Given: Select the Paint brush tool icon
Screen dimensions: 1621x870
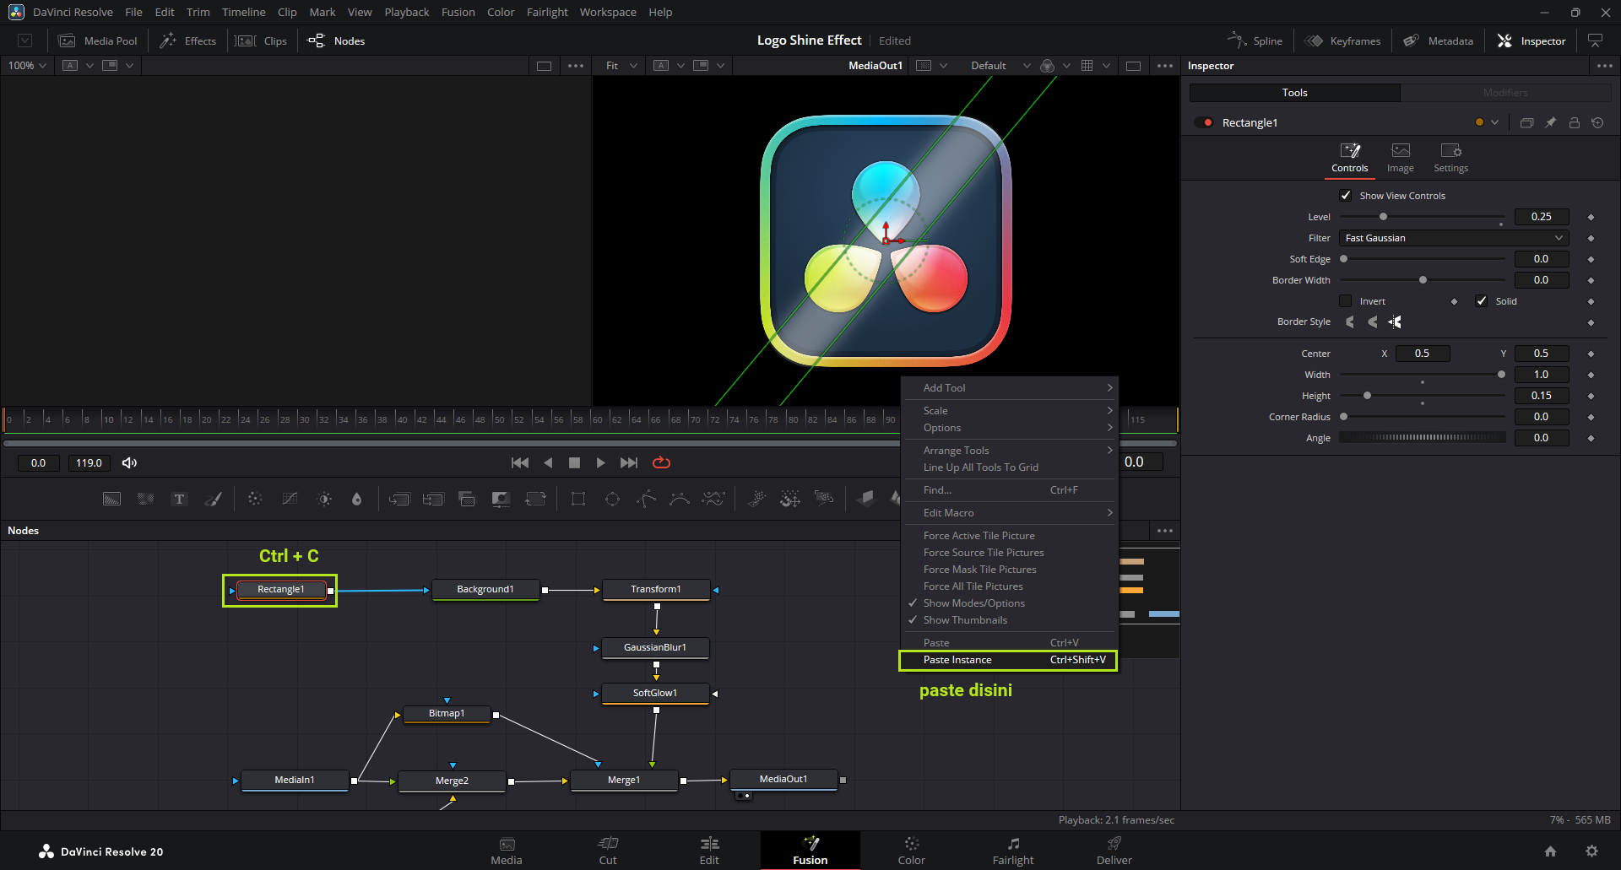Looking at the screenshot, I should click(214, 499).
